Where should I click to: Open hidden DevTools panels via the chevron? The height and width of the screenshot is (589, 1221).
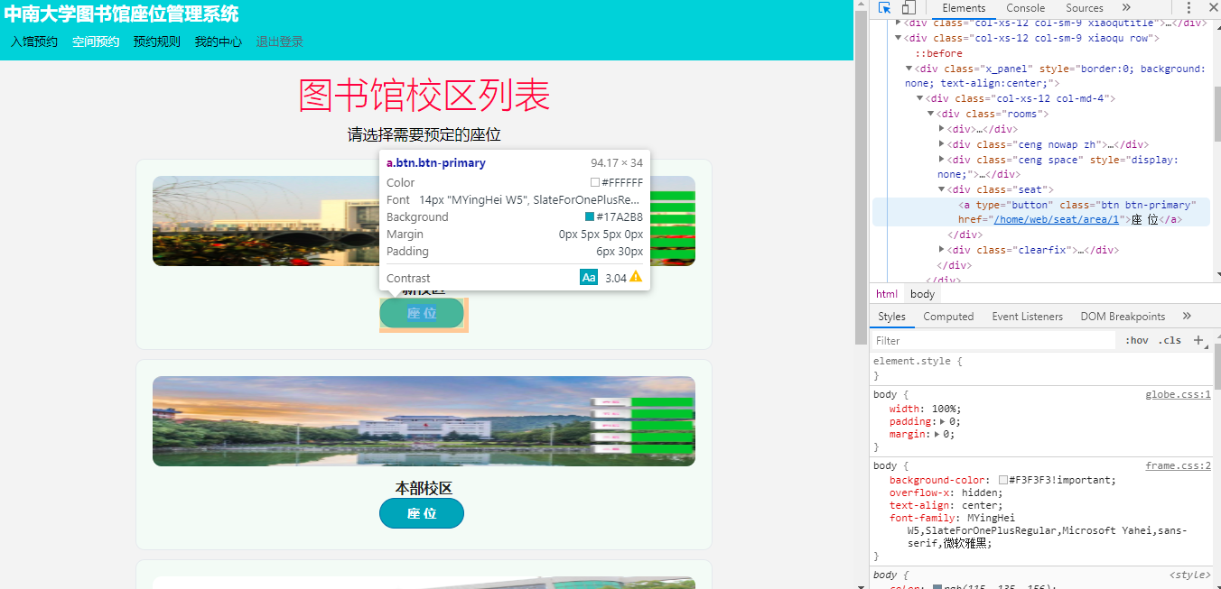click(x=1124, y=8)
